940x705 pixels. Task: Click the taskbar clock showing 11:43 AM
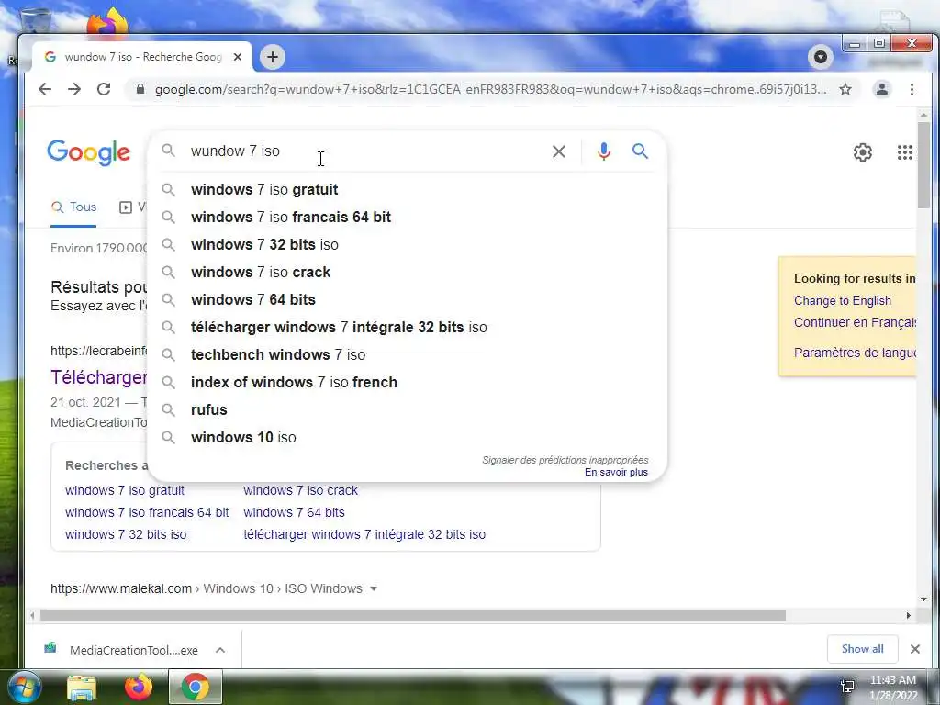893,688
